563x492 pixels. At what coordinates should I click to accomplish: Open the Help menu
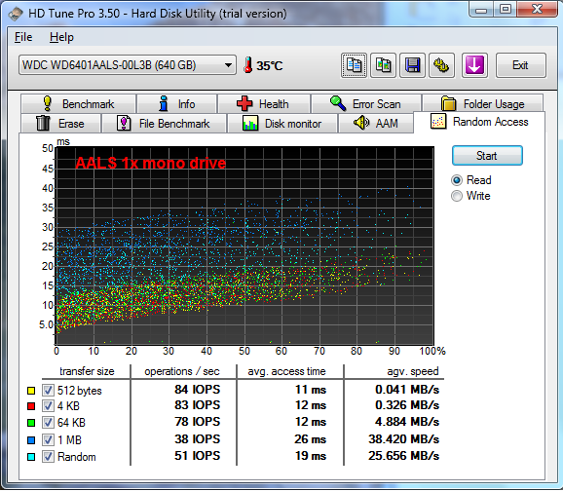[x=61, y=37]
